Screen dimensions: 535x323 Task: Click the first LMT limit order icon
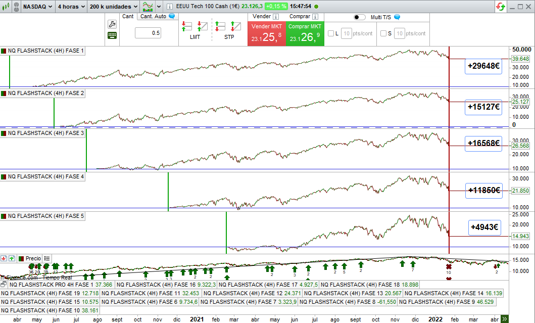[x=187, y=26]
